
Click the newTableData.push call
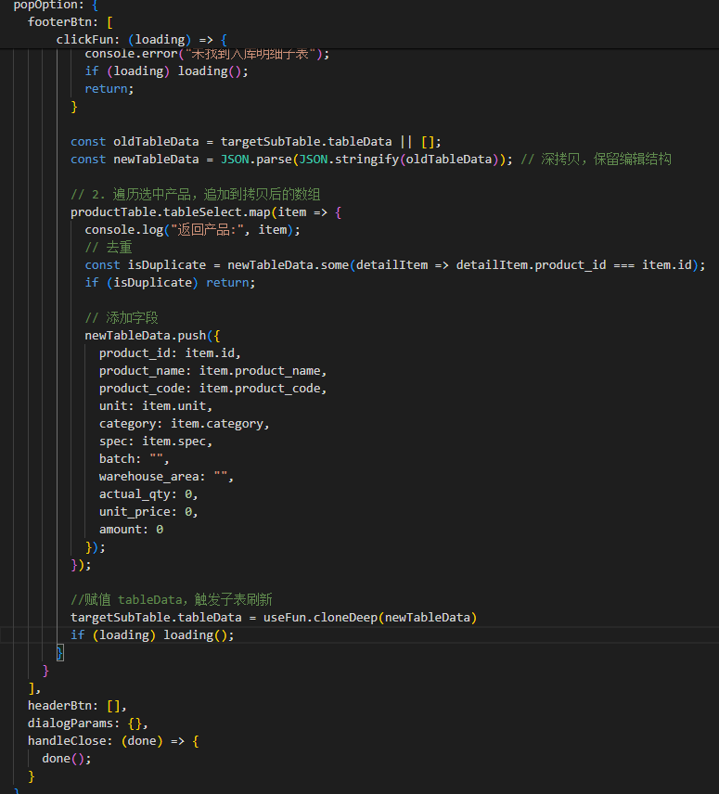tap(148, 336)
